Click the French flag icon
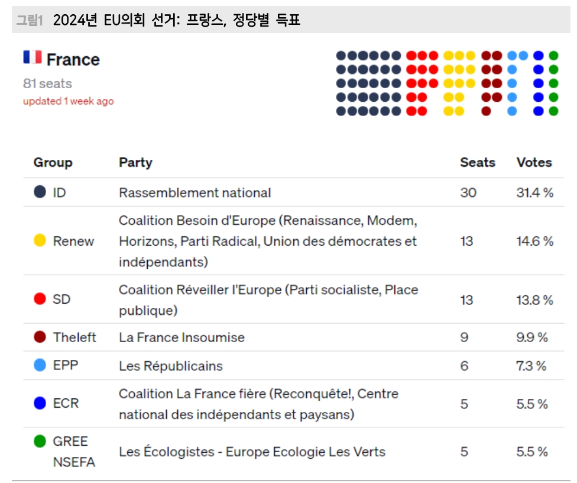 click(33, 57)
